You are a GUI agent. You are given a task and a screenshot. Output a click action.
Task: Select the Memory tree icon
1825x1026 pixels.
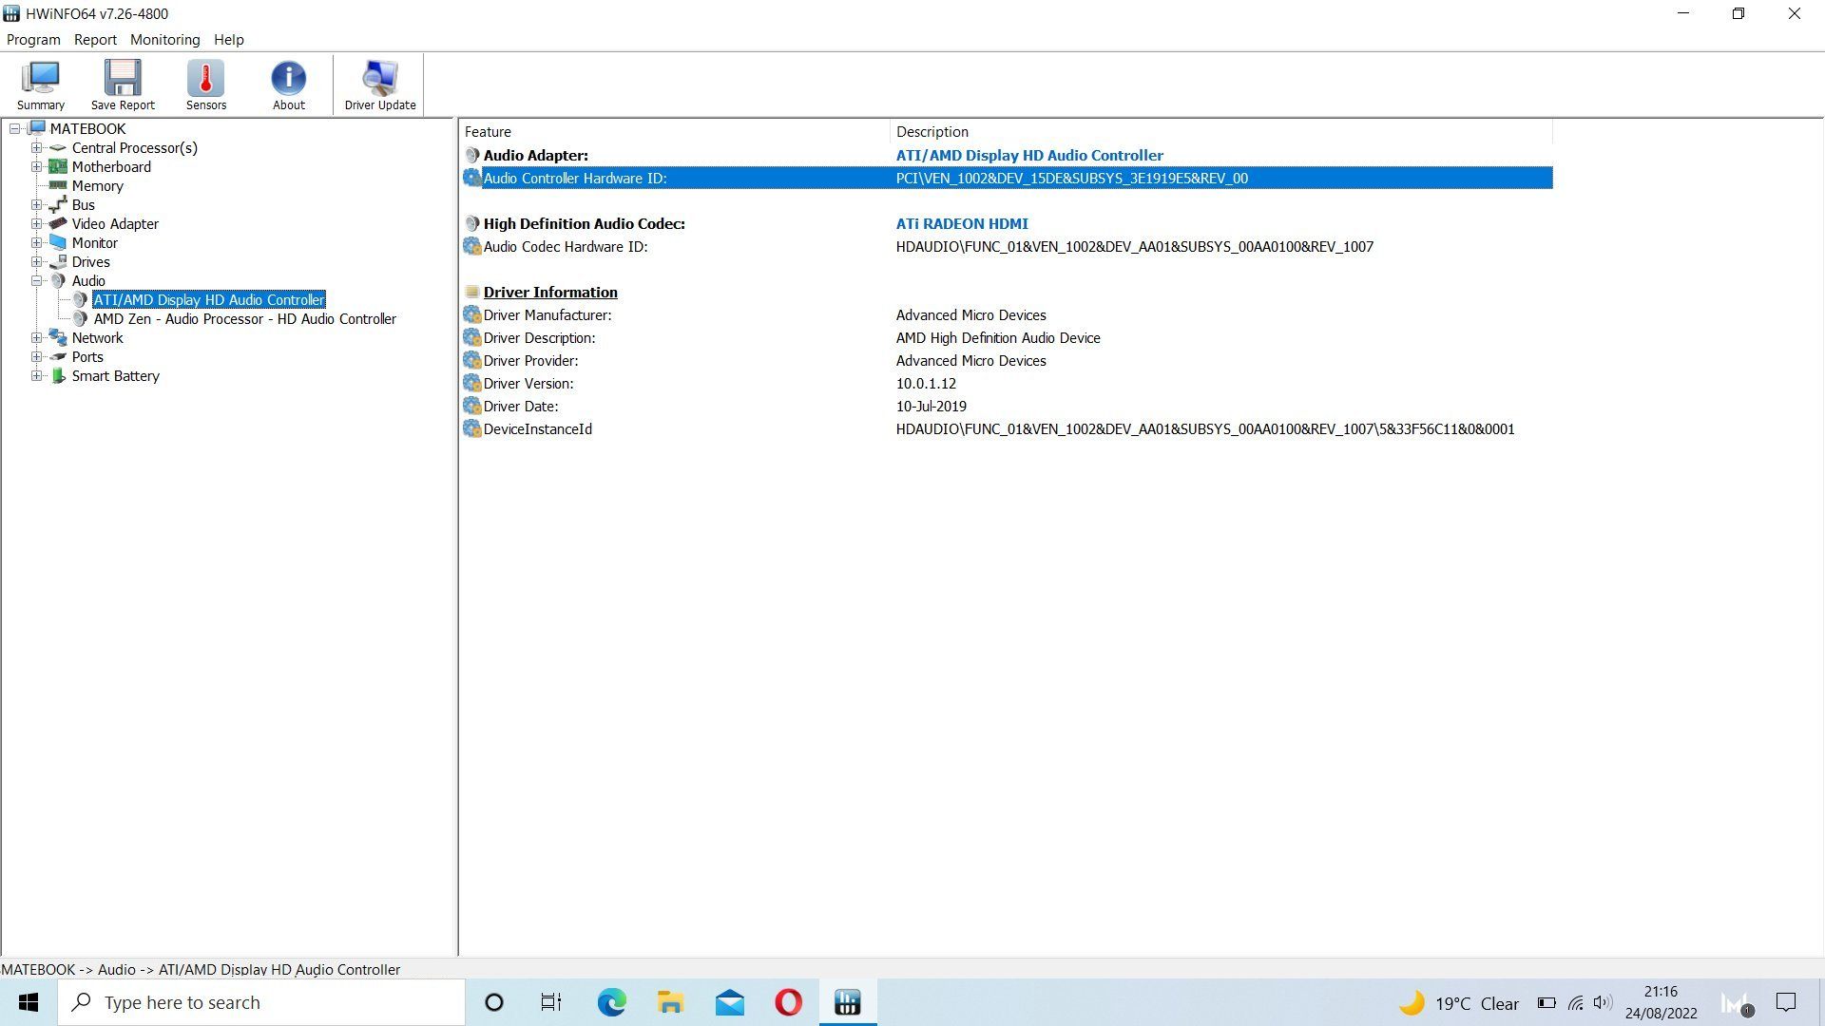[x=58, y=185]
